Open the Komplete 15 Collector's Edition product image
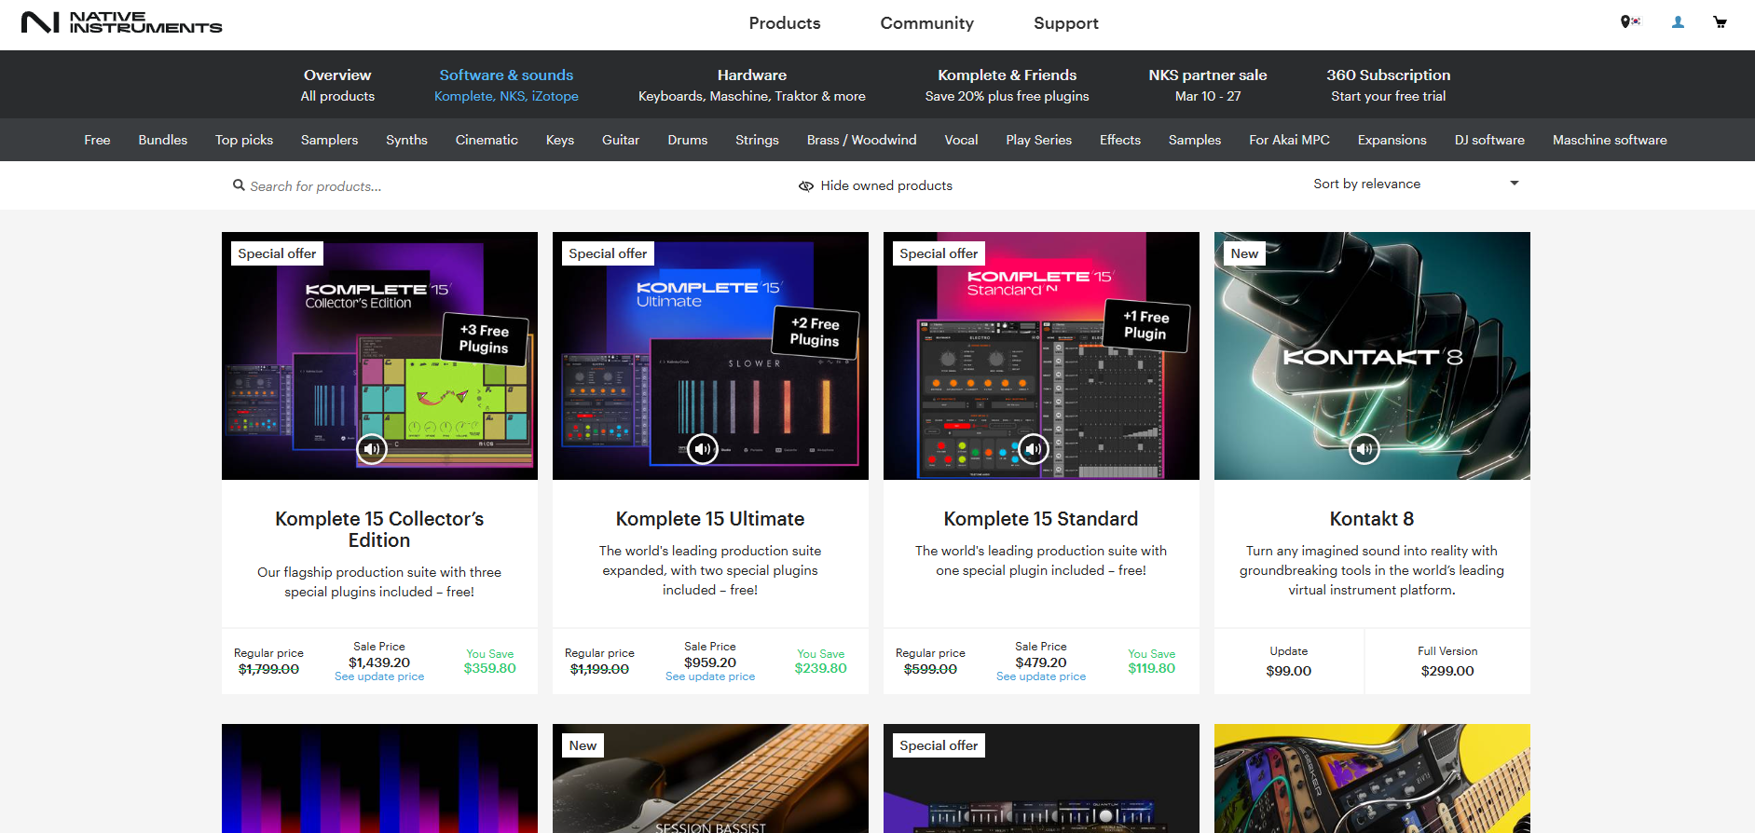1755x833 pixels. pos(379,356)
